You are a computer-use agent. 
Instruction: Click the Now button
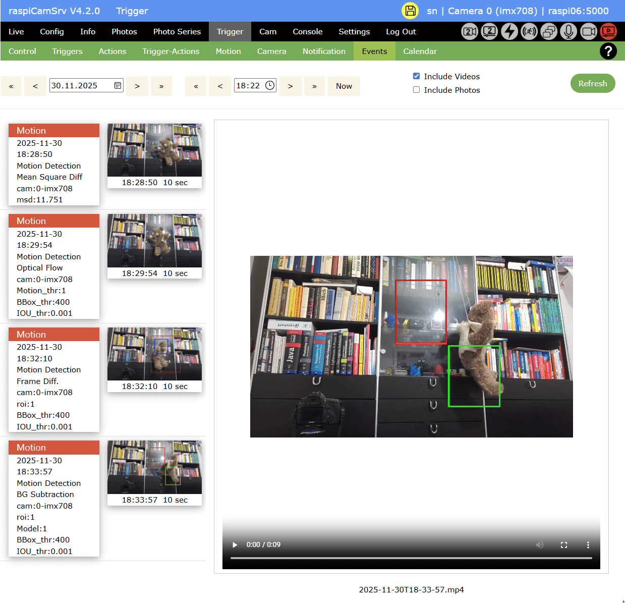click(344, 86)
